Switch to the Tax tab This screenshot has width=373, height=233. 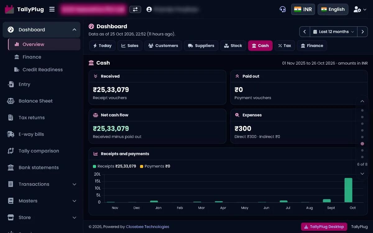point(285,46)
